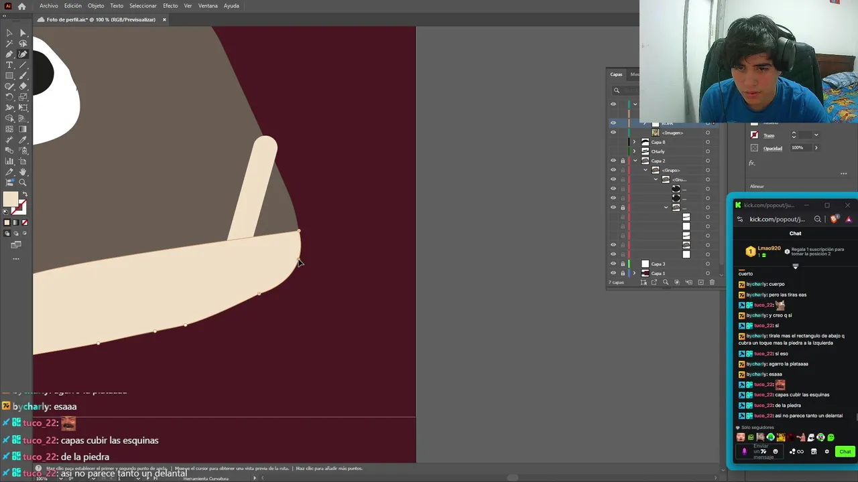The height and width of the screenshot is (482, 858).
Task: Pick the Column Graph tool
Action: (9, 161)
